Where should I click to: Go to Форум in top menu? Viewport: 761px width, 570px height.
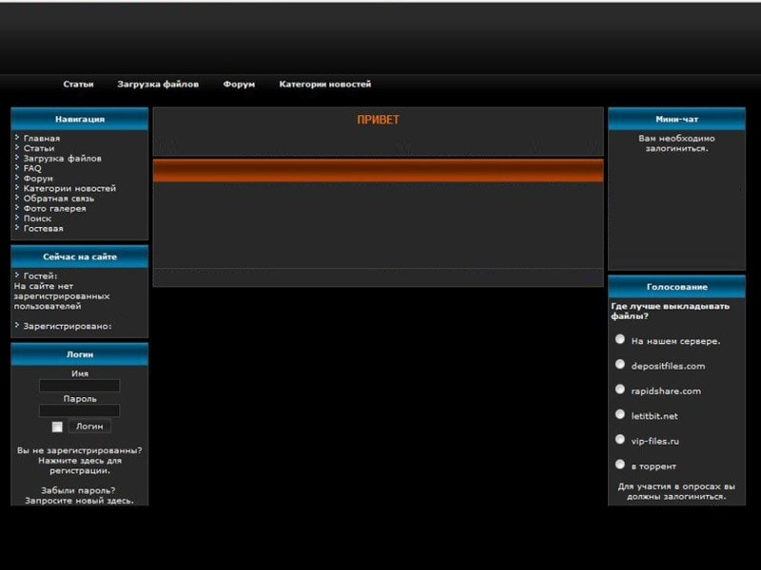click(239, 85)
